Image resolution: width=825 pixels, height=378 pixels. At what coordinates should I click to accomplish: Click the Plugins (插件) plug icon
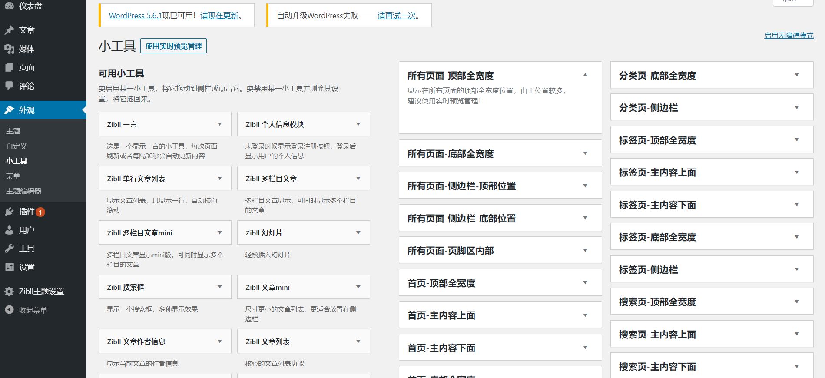click(9, 212)
